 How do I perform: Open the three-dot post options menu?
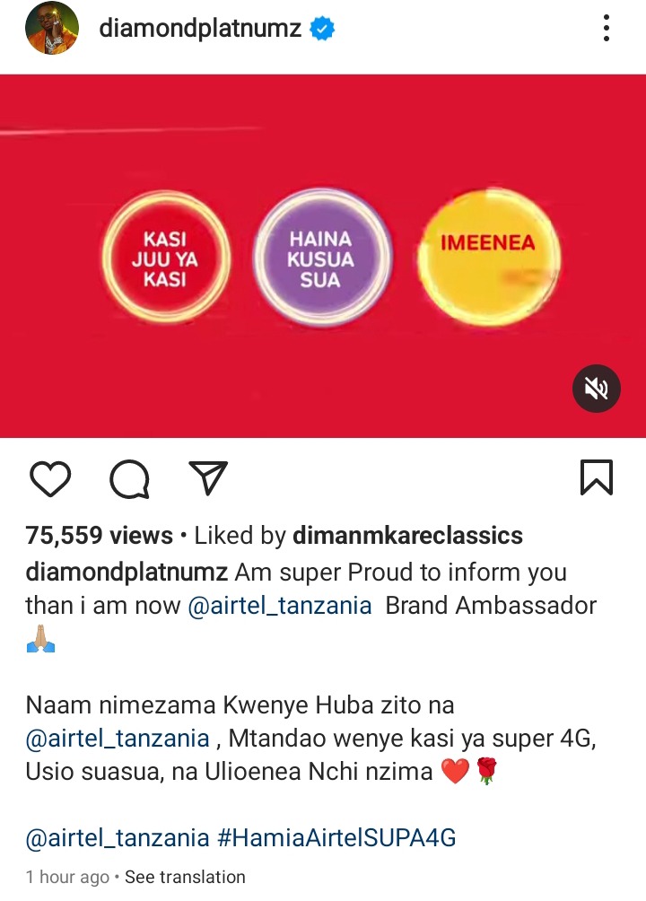pyautogui.click(x=607, y=28)
